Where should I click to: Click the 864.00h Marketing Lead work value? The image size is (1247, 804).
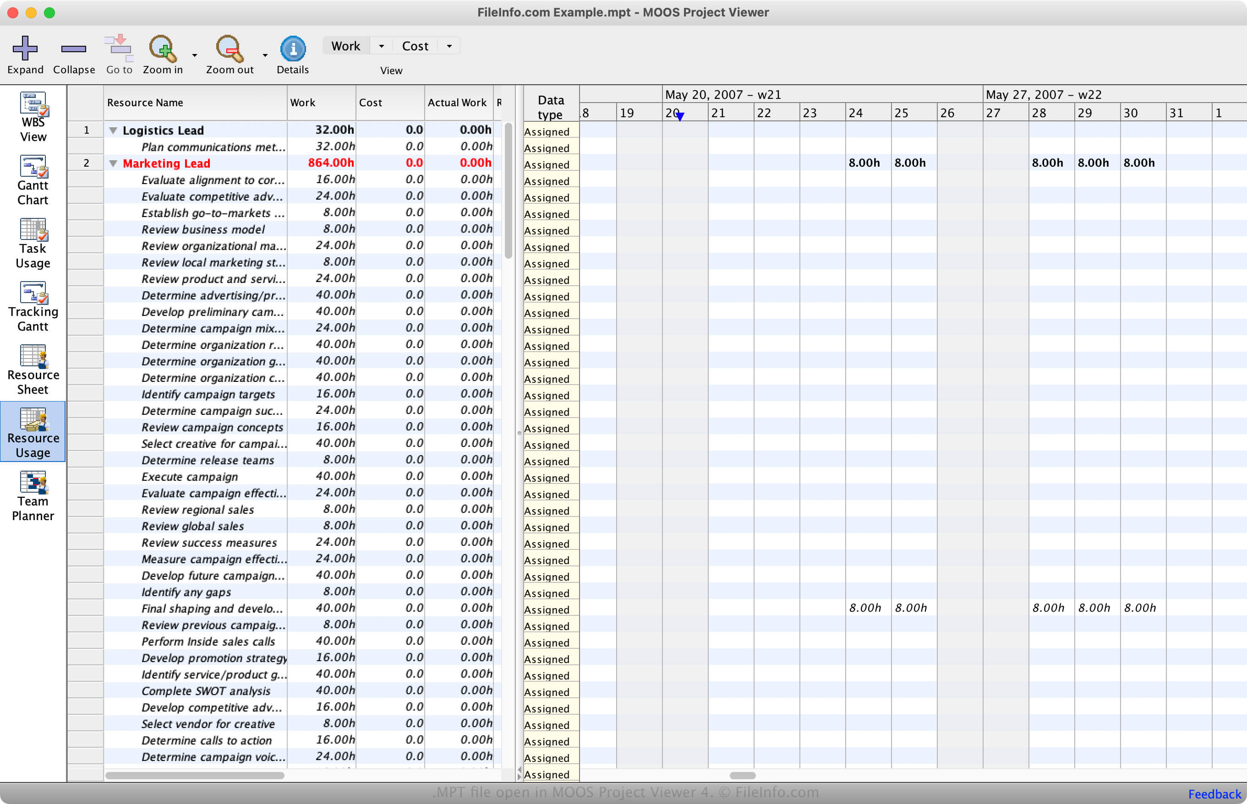pos(331,163)
